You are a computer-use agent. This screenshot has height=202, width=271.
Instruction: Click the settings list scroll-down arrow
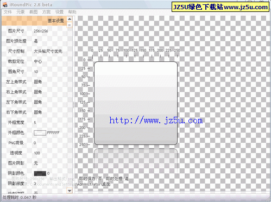pos(70,191)
